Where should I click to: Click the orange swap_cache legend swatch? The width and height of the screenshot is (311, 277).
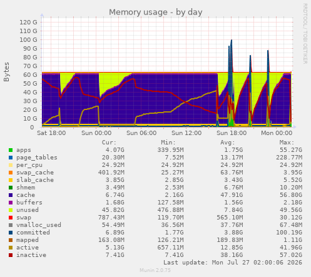[11, 173]
